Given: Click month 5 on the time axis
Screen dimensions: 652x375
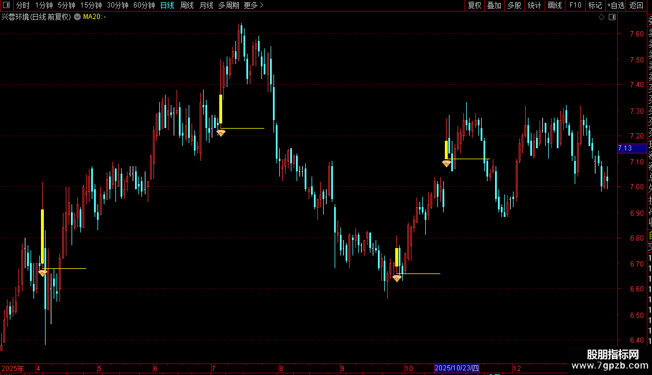Looking at the screenshot, I should point(99,368).
